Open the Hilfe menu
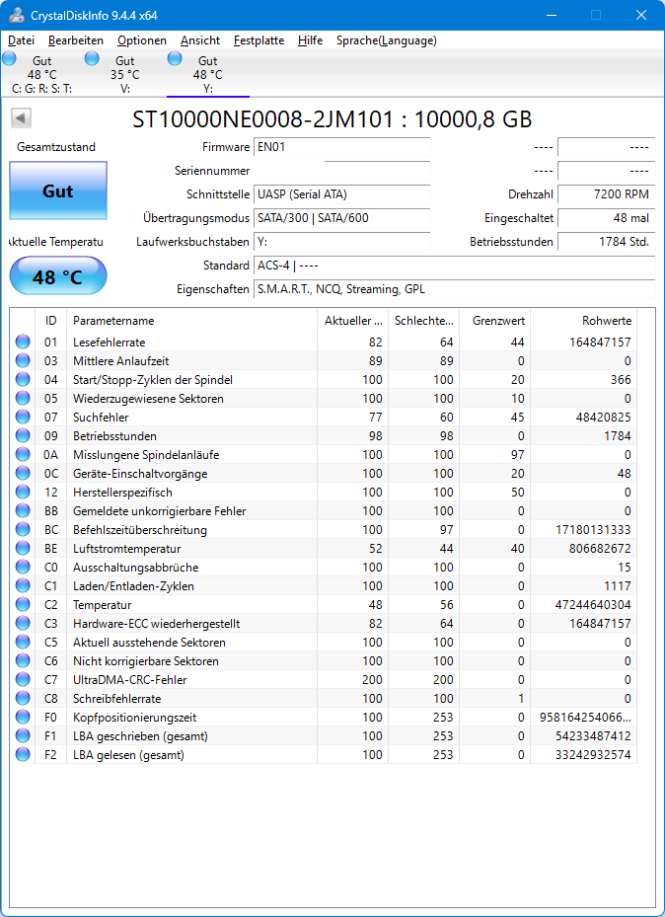The height and width of the screenshot is (917, 665). [x=310, y=40]
